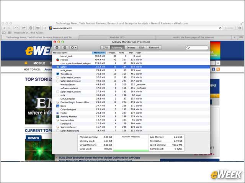
Task: Open the Energy tab
Action: 131,47
